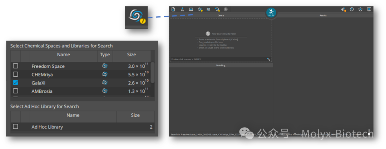Sort chemical spaces by Name header
Screen dimensions: 386x149
(64, 55)
